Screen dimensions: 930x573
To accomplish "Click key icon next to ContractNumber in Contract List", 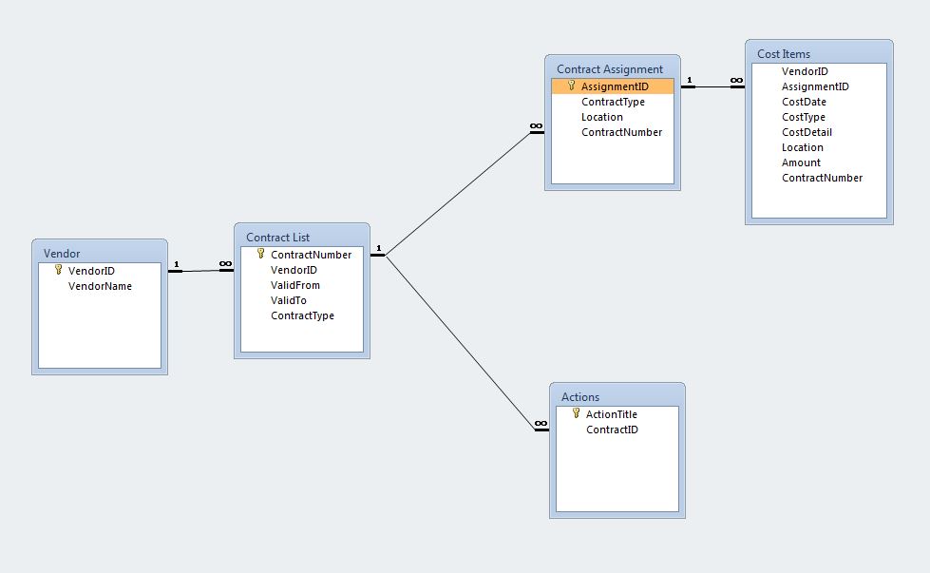I will tap(260, 254).
